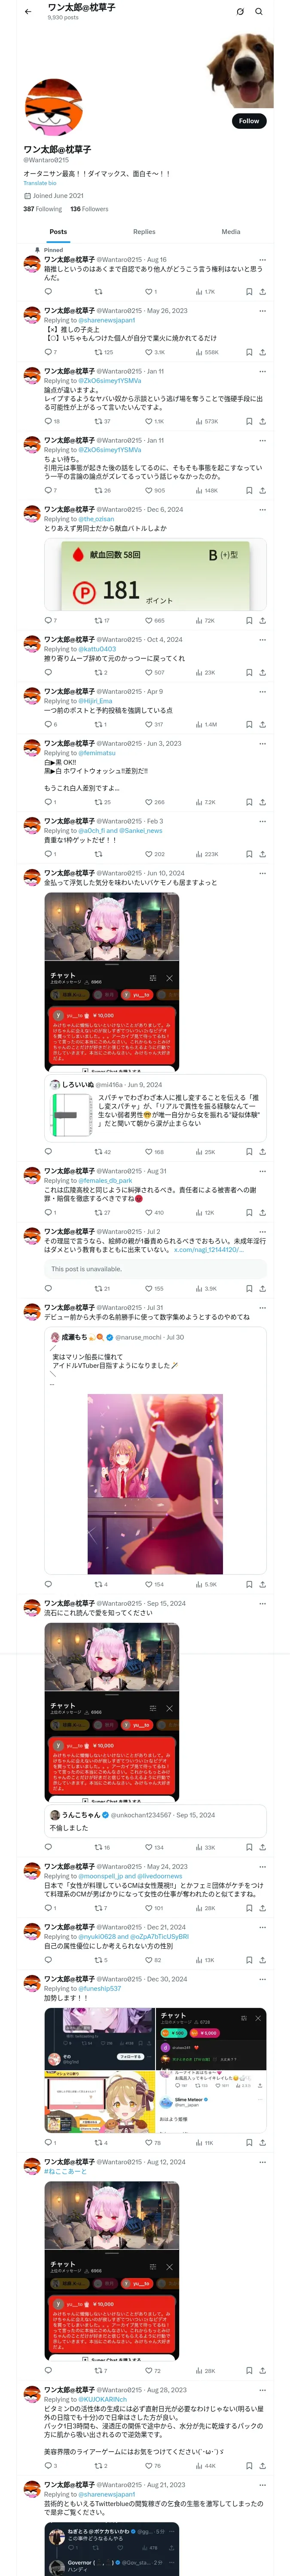Show the 136 Followers list
The image size is (290, 2576).
pos(89,209)
